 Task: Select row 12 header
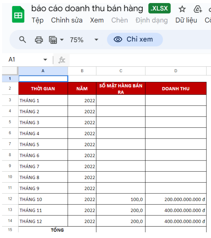point(10,199)
